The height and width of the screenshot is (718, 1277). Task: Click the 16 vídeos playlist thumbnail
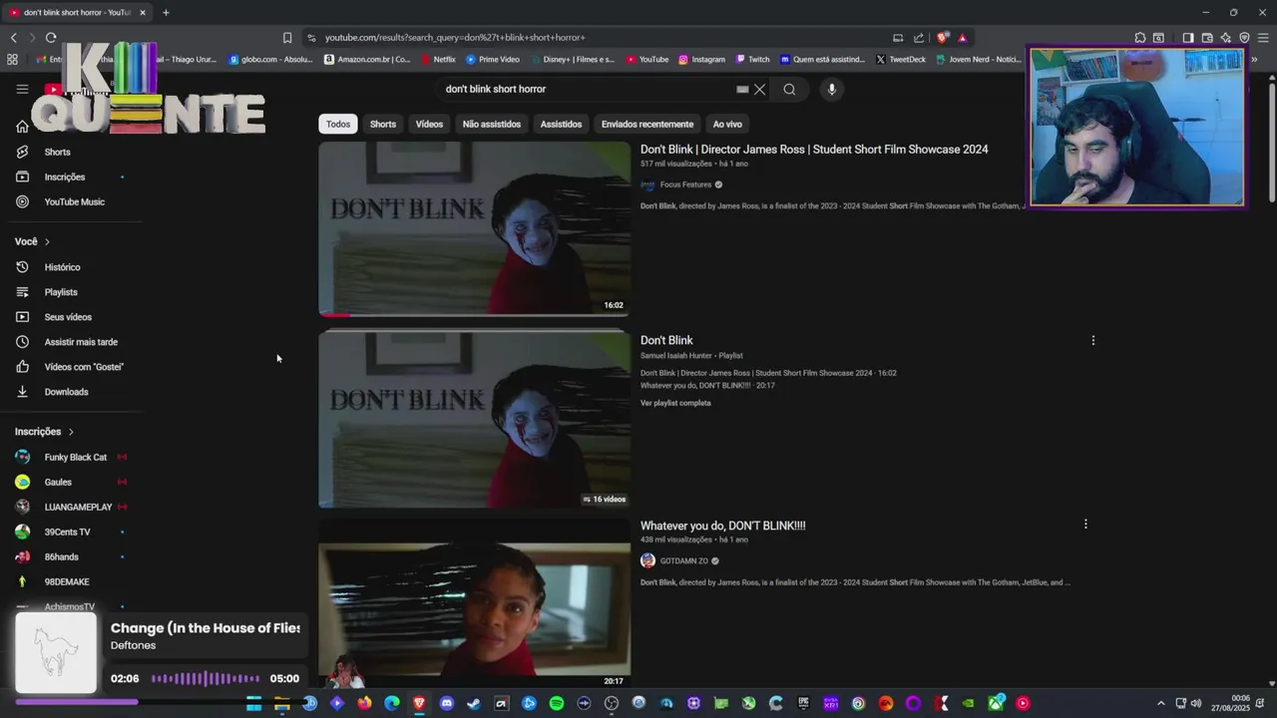(x=474, y=419)
